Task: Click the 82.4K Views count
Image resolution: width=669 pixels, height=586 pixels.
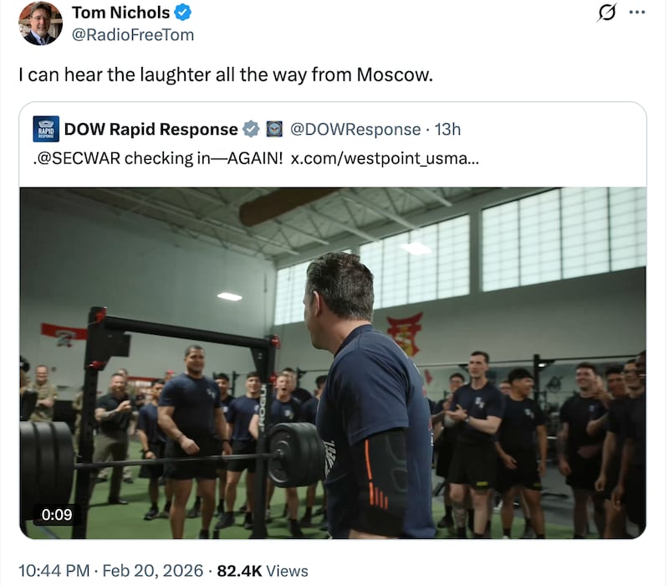Action: tap(263, 570)
